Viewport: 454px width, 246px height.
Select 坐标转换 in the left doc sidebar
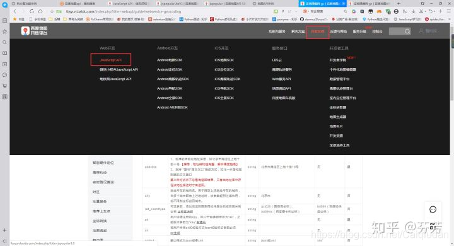tap(100, 221)
